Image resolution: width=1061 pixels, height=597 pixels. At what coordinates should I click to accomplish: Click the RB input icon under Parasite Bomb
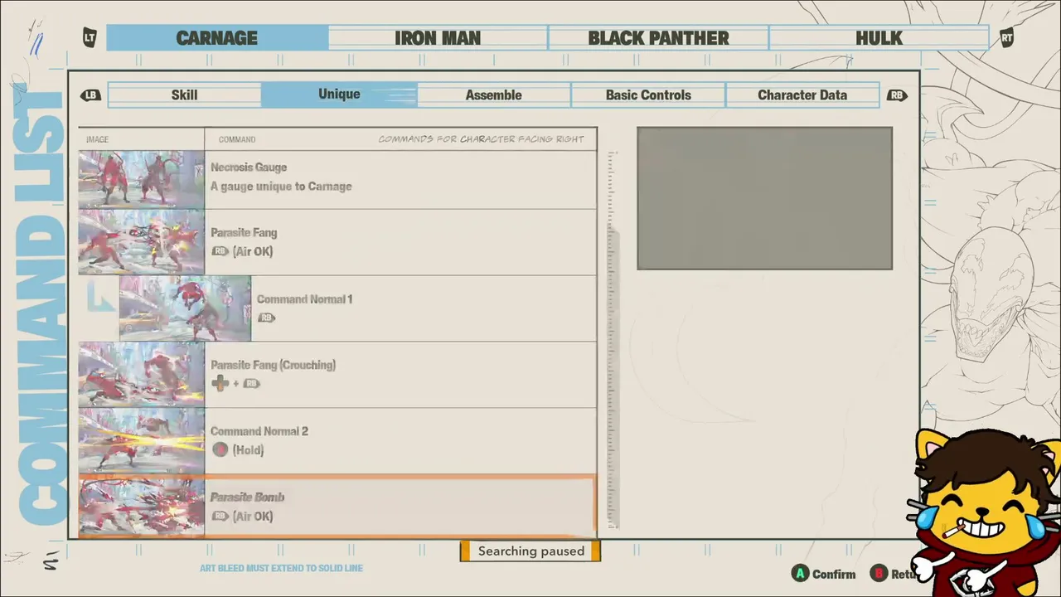click(x=220, y=516)
